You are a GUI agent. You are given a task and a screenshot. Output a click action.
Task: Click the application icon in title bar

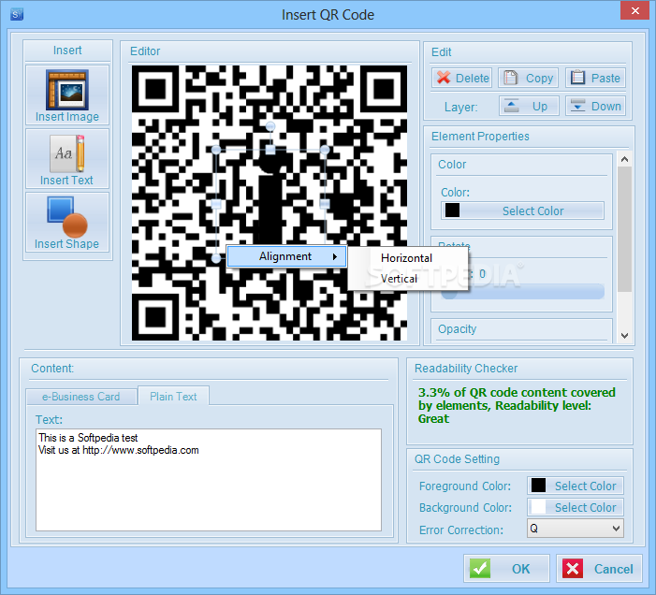pos(17,15)
